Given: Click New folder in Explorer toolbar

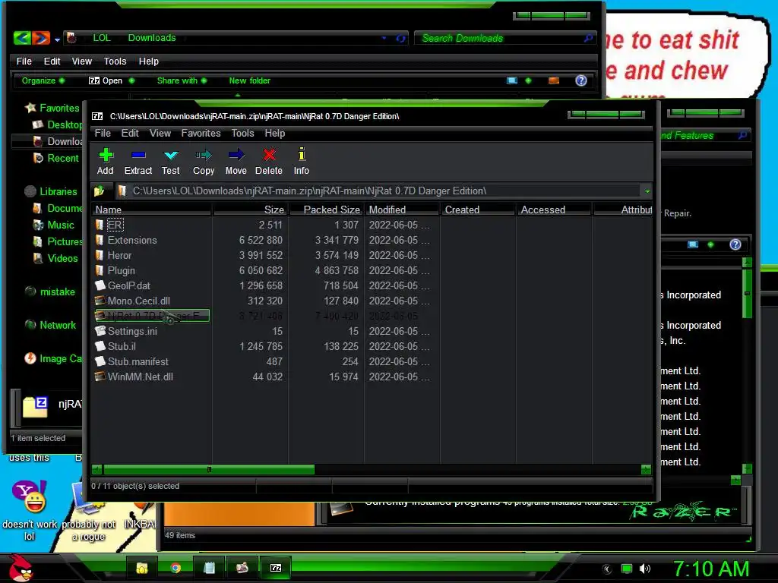Looking at the screenshot, I should (249, 80).
